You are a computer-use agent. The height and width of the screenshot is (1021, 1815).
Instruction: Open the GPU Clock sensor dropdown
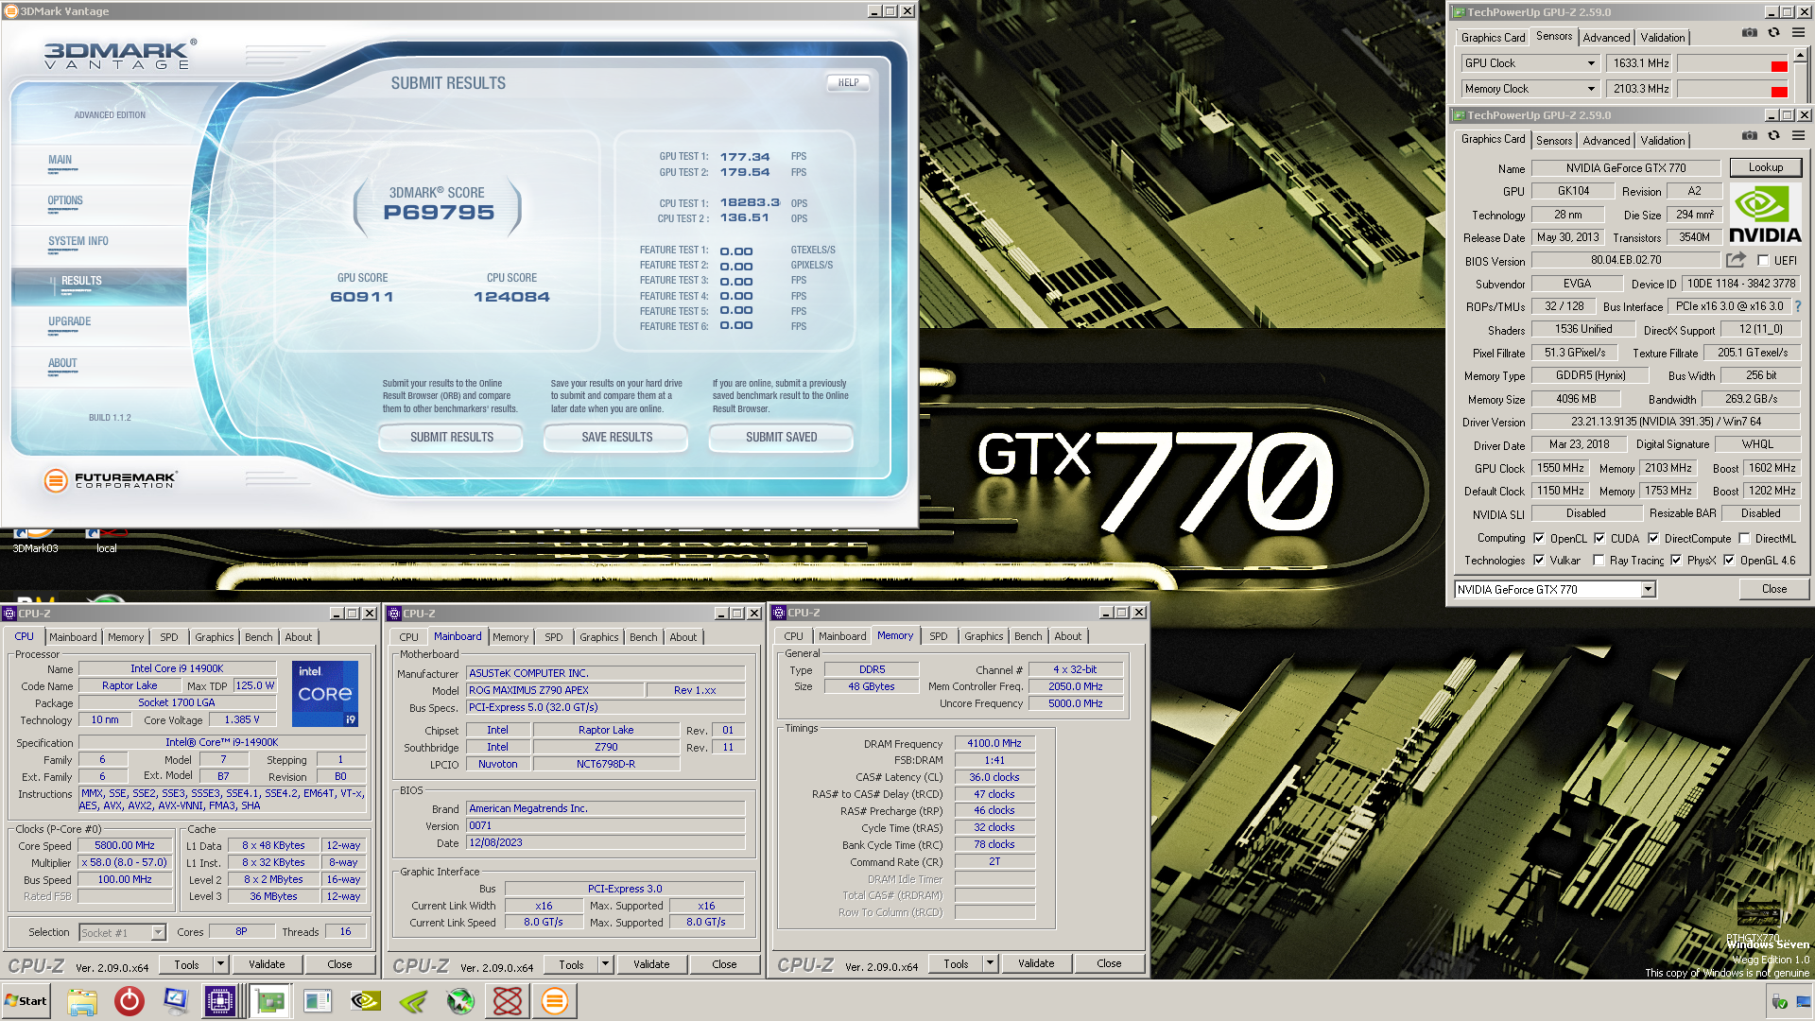coord(1591,63)
